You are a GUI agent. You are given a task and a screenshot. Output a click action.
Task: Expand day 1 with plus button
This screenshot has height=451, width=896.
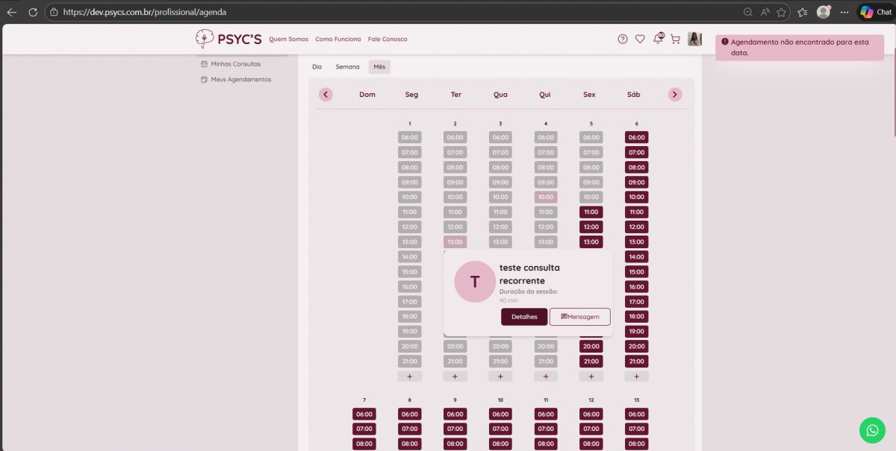(x=410, y=376)
